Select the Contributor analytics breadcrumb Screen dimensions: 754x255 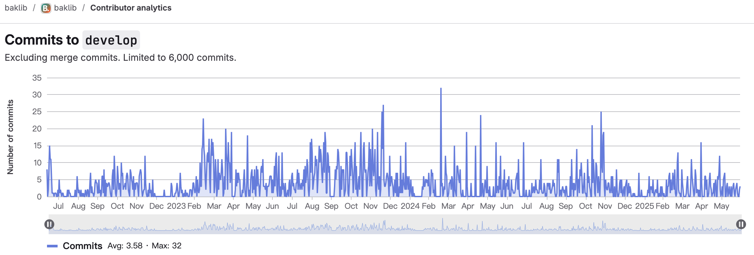tap(131, 8)
